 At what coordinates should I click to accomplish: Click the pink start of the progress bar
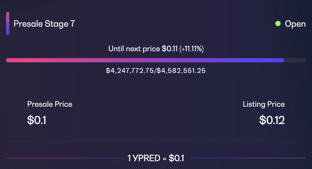(x=16, y=60)
